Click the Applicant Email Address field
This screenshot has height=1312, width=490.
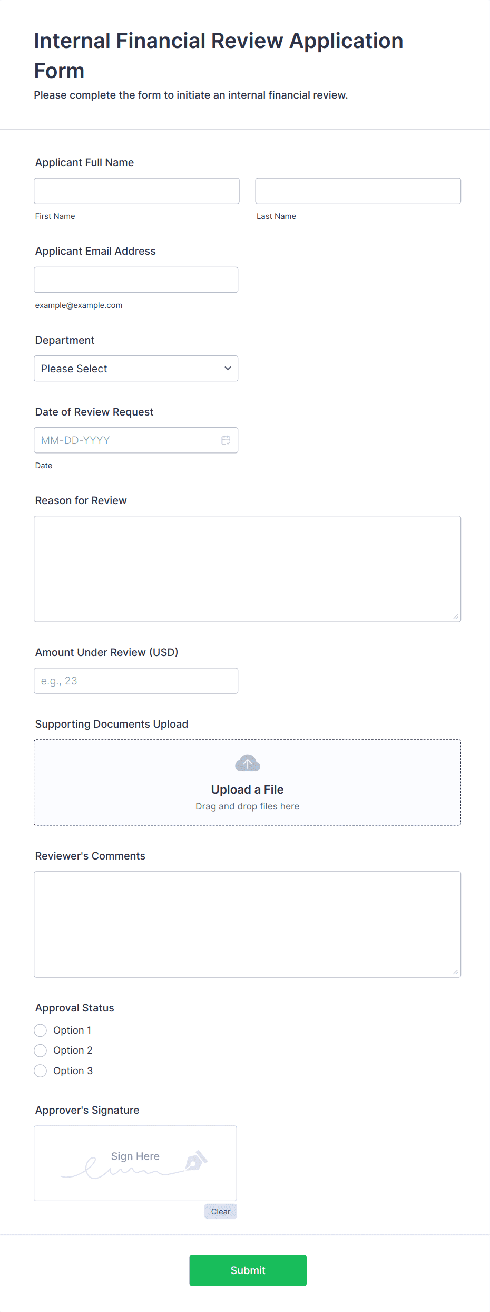[135, 279]
